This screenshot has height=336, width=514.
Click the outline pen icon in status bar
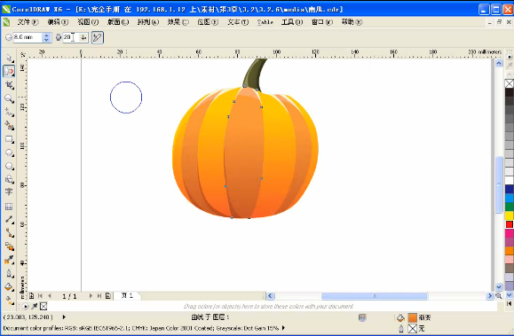tap(401, 328)
